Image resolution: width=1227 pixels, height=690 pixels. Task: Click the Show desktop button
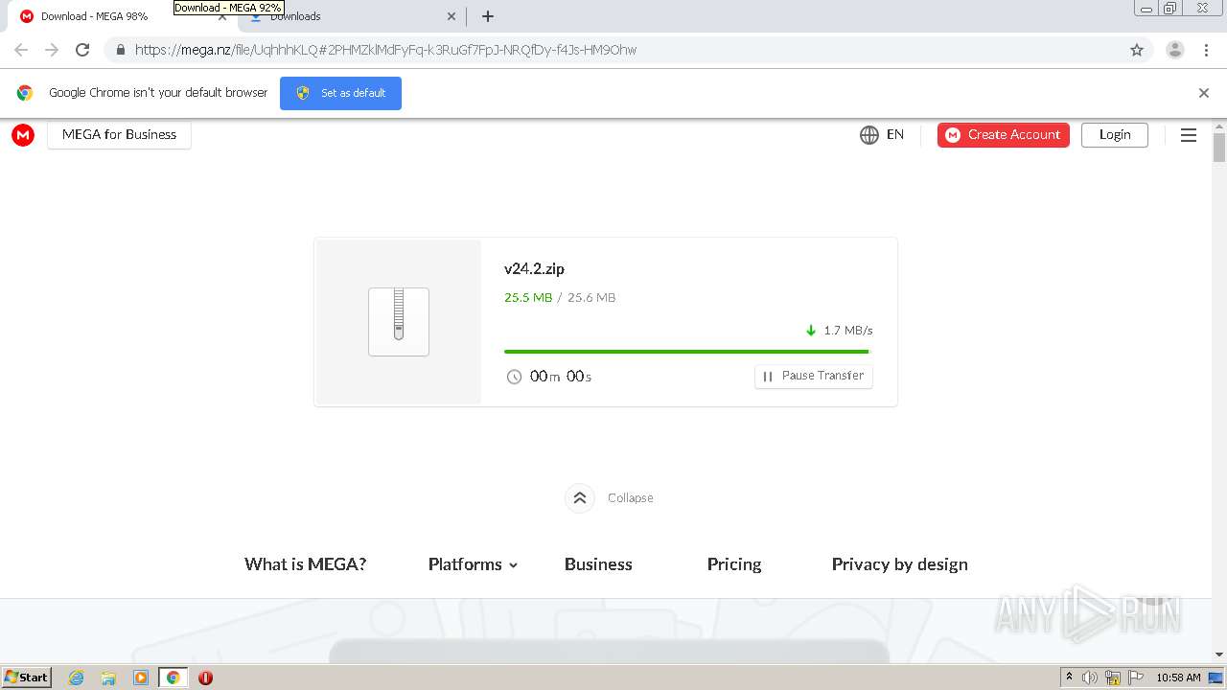(1217, 678)
